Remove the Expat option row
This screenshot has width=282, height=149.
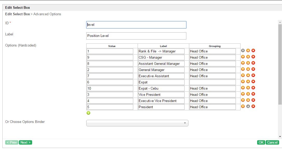253,82
